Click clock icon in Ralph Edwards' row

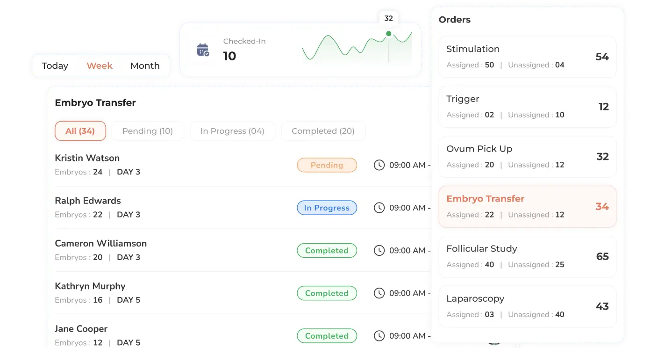379,208
